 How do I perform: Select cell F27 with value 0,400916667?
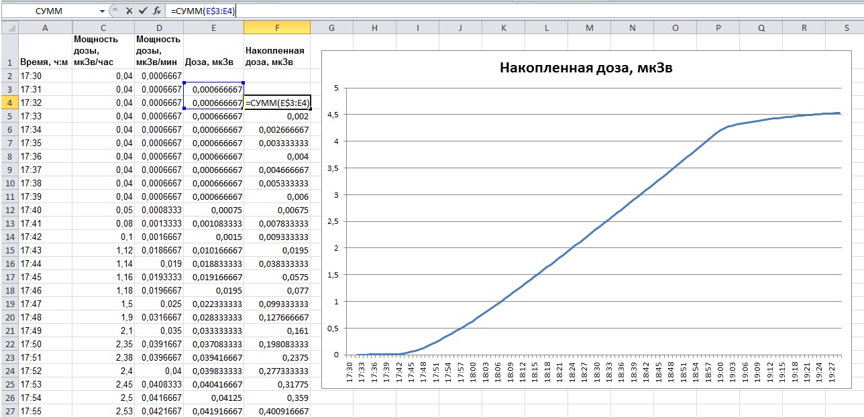tap(276, 410)
